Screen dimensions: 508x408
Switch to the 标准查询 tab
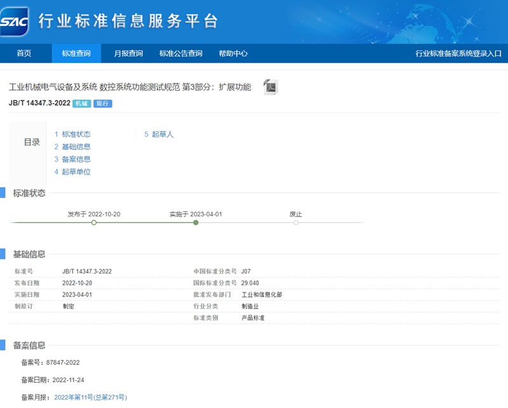click(76, 55)
